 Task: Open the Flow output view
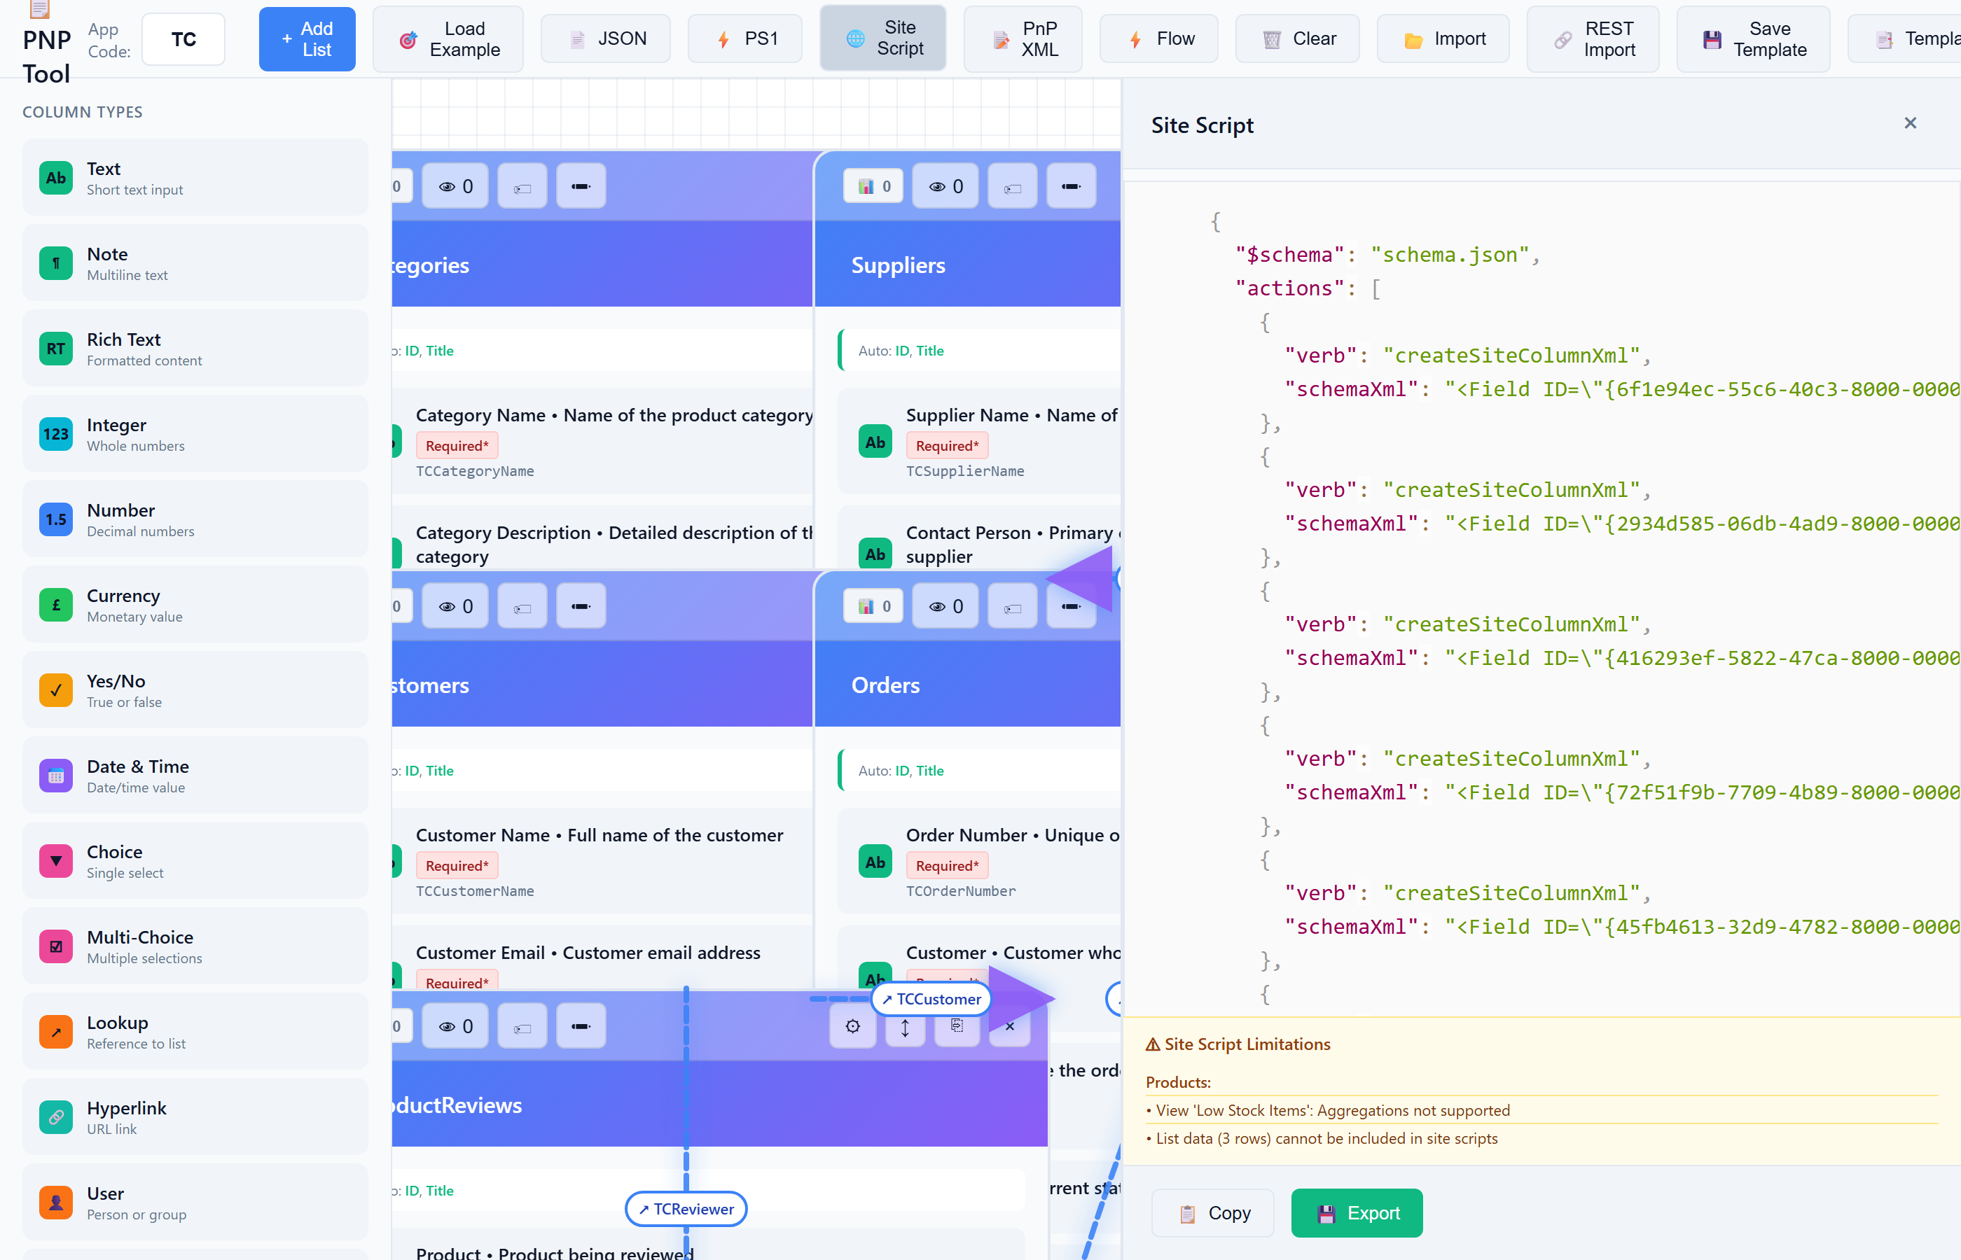click(x=1159, y=38)
